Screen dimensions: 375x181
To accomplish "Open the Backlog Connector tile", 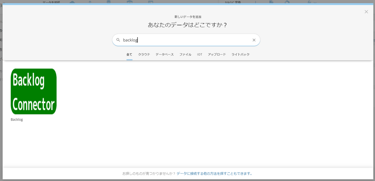I will coord(34,91).
